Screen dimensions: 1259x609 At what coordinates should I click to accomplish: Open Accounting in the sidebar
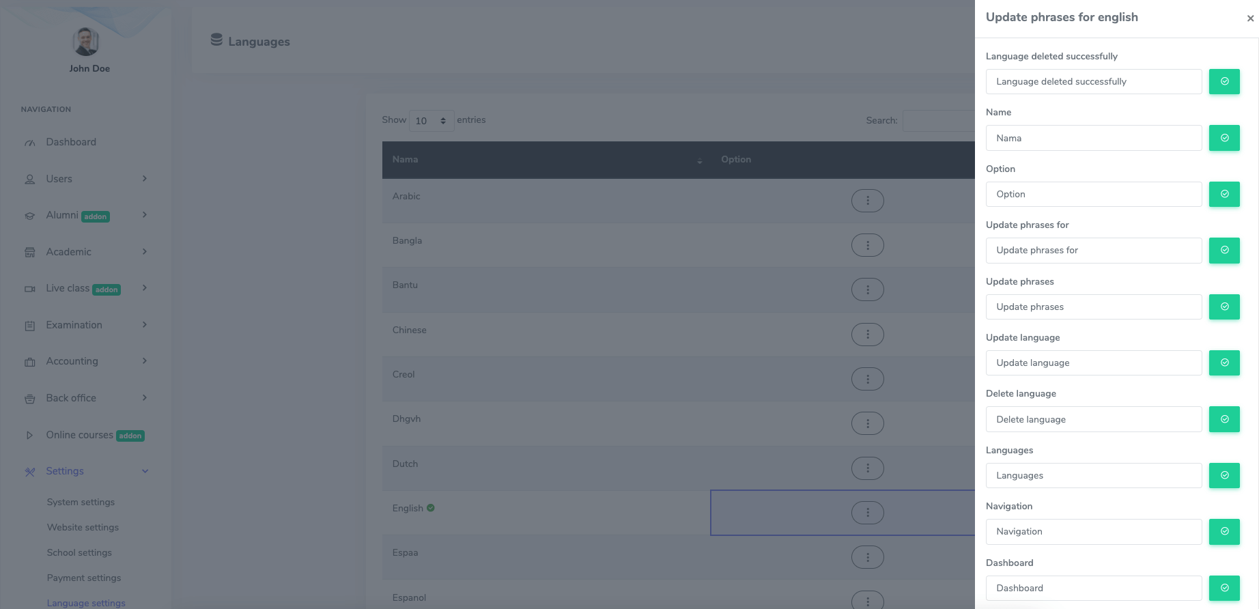(72, 361)
